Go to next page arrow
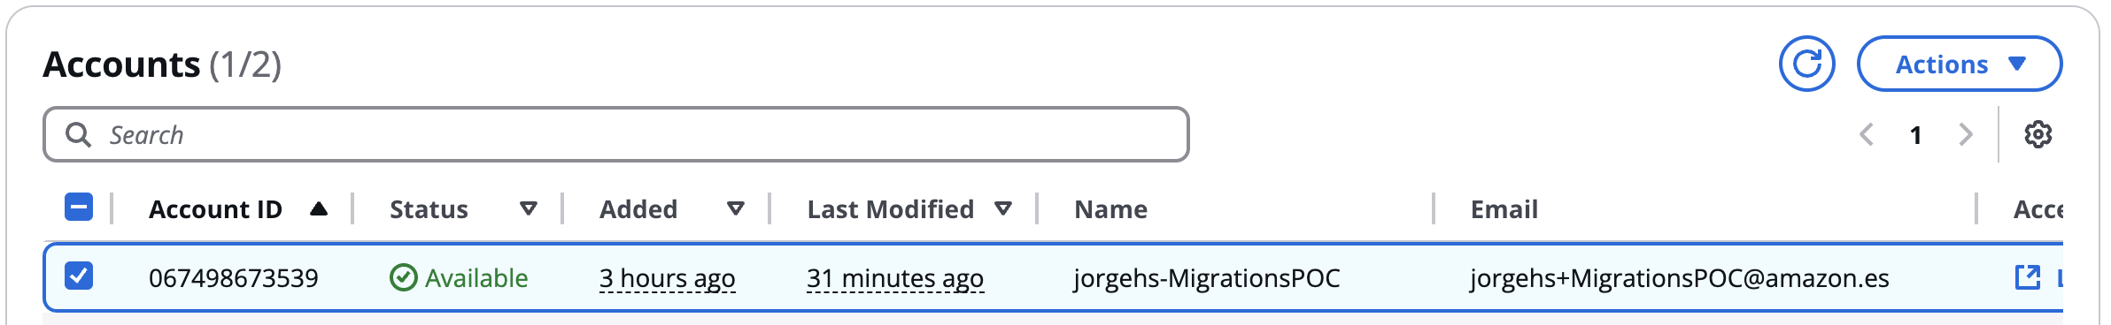 1966,134
